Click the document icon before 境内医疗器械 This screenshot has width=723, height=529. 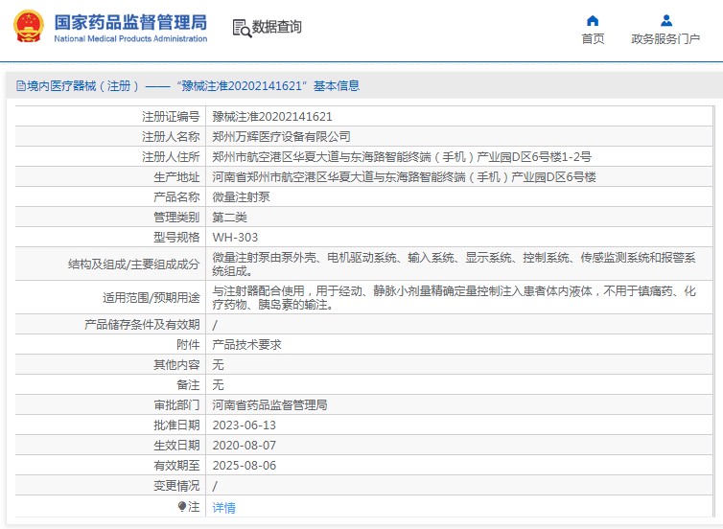(21, 85)
